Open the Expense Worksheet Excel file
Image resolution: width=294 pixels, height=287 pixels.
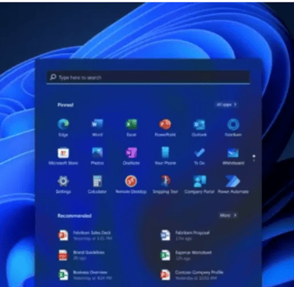186,255
